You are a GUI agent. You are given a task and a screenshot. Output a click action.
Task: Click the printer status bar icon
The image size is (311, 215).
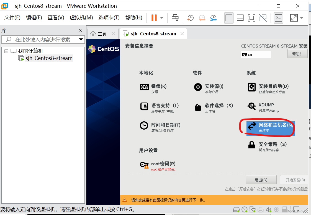coord(261,209)
